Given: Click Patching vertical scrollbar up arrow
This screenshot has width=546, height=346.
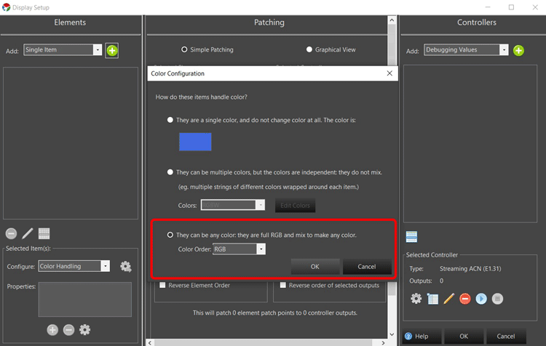Looking at the screenshot, I should click(392, 20).
